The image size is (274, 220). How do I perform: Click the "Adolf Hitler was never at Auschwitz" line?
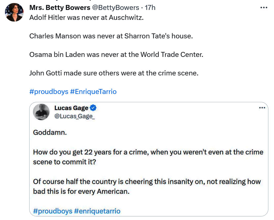(87, 18)
